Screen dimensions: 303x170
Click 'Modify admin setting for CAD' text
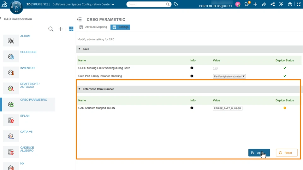[x=96, y=39]
